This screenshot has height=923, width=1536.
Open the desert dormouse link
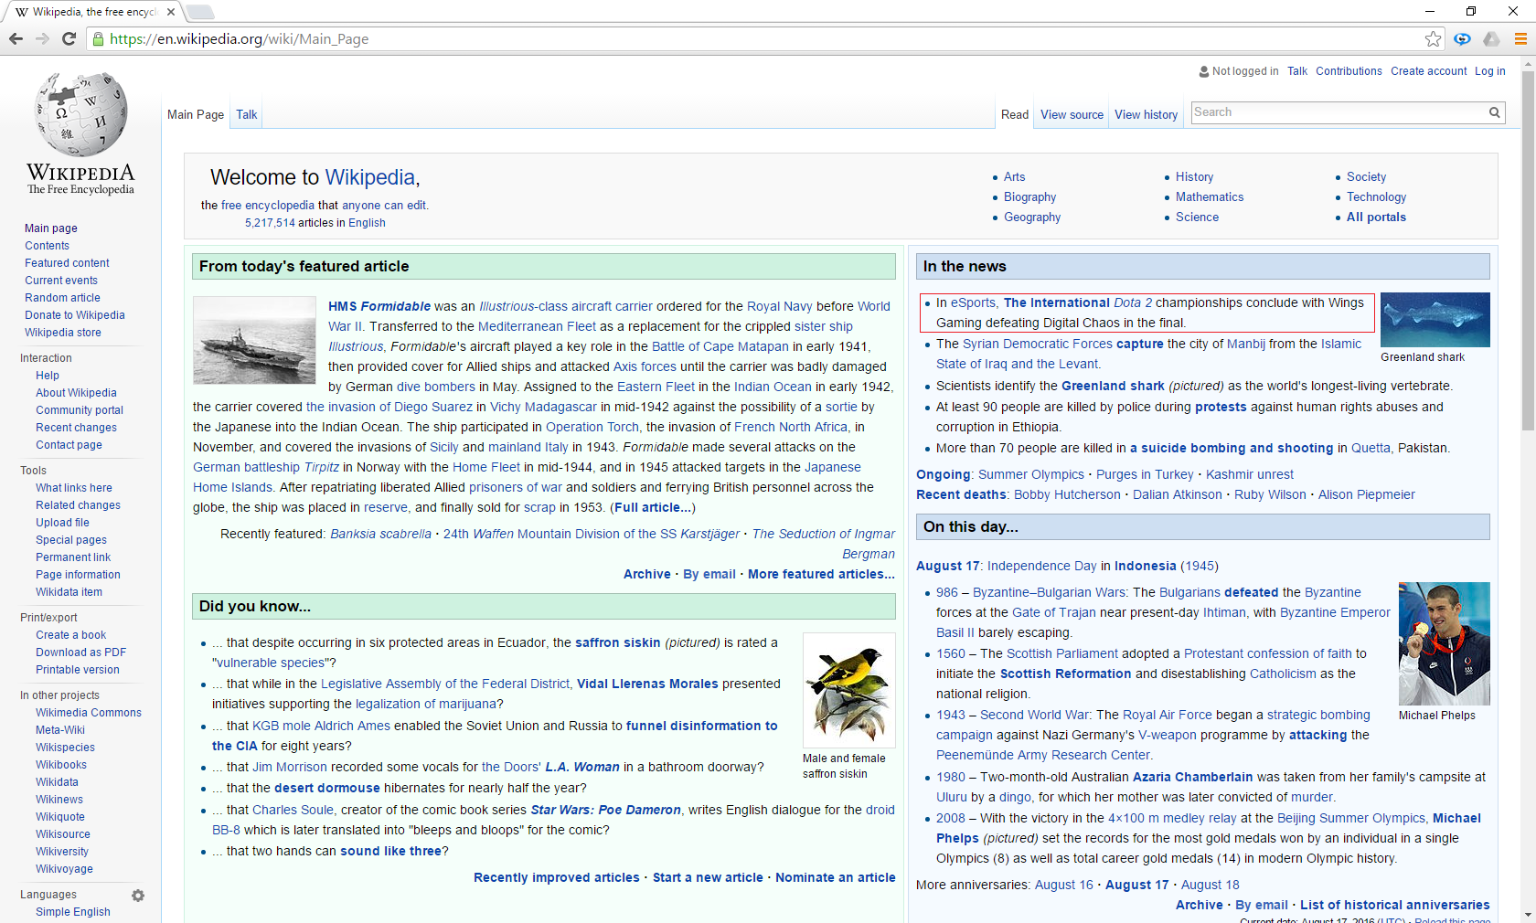click(327, 788)
